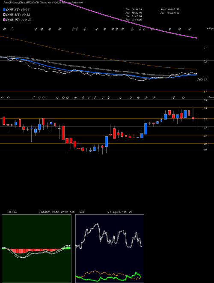Click the ADX (14 day) values text
The image size is (214, 283).
click(119, 212)
